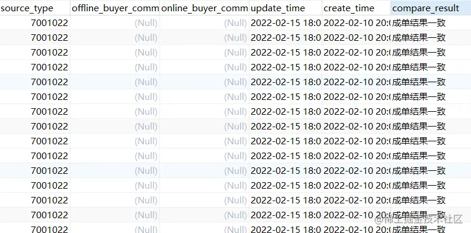Select first-row compare_result 成单结果一致 cell

pos(431,23)
